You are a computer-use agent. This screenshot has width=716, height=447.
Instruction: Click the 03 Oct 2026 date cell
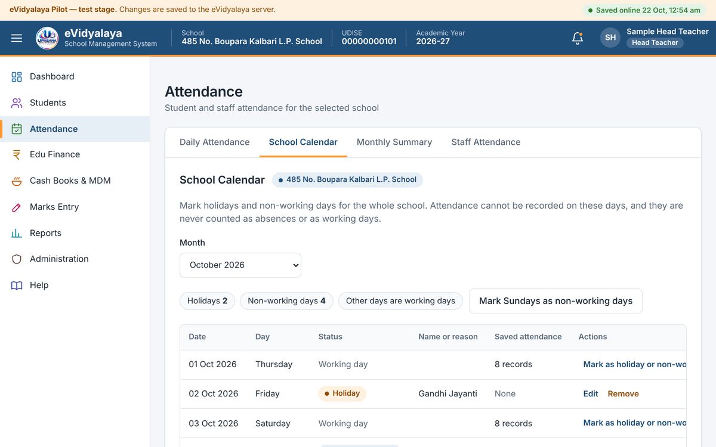coord(213,424)
